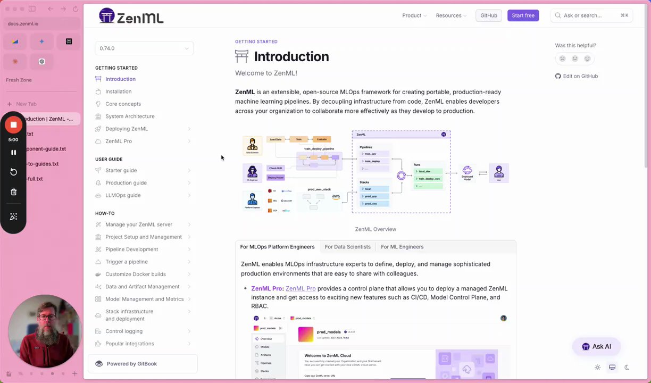
Task: Select For MLOps Platform Engineers tab
Action: (277, 247)
